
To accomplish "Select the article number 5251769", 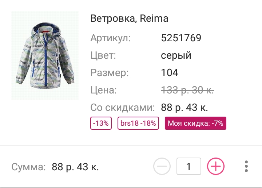I will [181, 38].
